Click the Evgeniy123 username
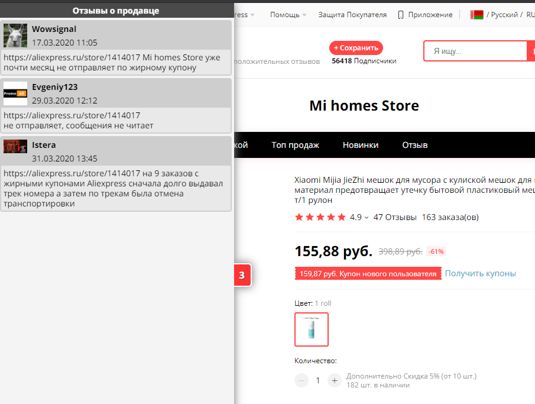This screenshot has width=535, height=404. pos(55,87)
